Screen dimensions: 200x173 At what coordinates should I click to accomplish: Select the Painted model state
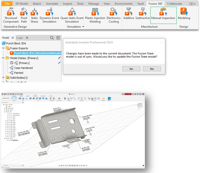(x=19, y=73)
